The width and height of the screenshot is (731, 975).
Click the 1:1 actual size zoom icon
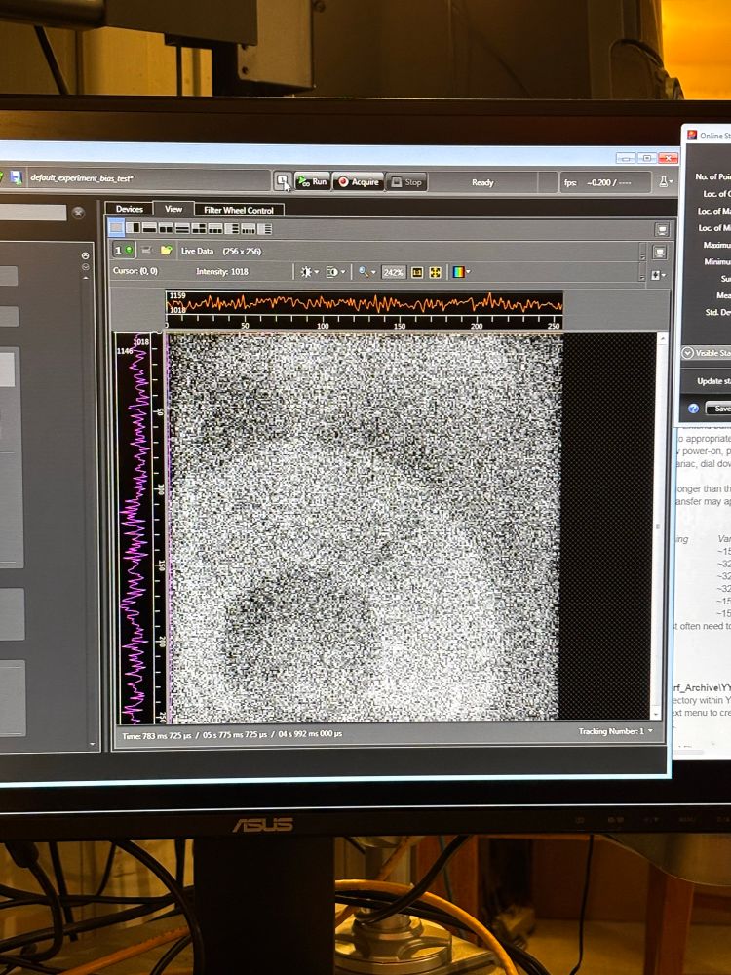[x=417, y=272]
